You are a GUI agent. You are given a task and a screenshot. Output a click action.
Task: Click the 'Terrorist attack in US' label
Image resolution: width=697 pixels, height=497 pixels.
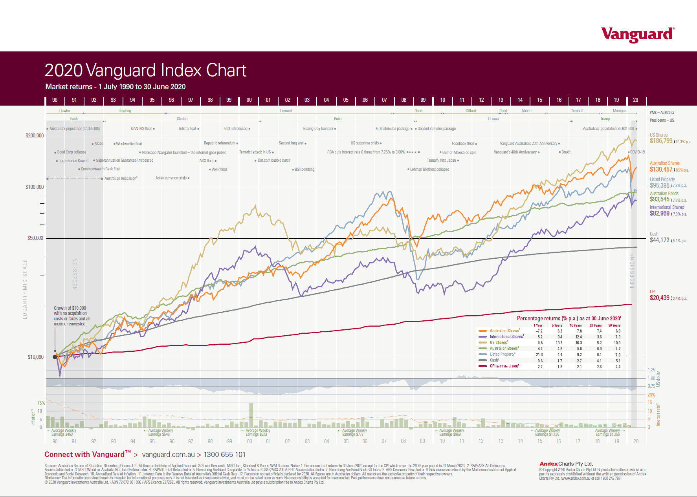(x=255, y=152)
